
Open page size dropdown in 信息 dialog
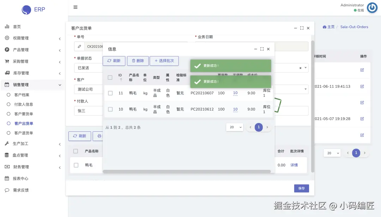tap(235, 127)
